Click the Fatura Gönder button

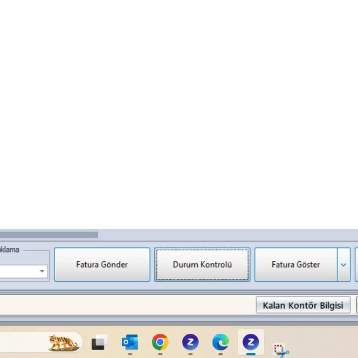[102, 264]
